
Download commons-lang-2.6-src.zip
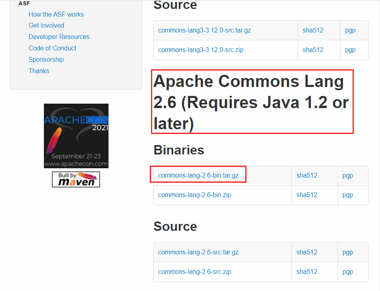pos(195,272)
